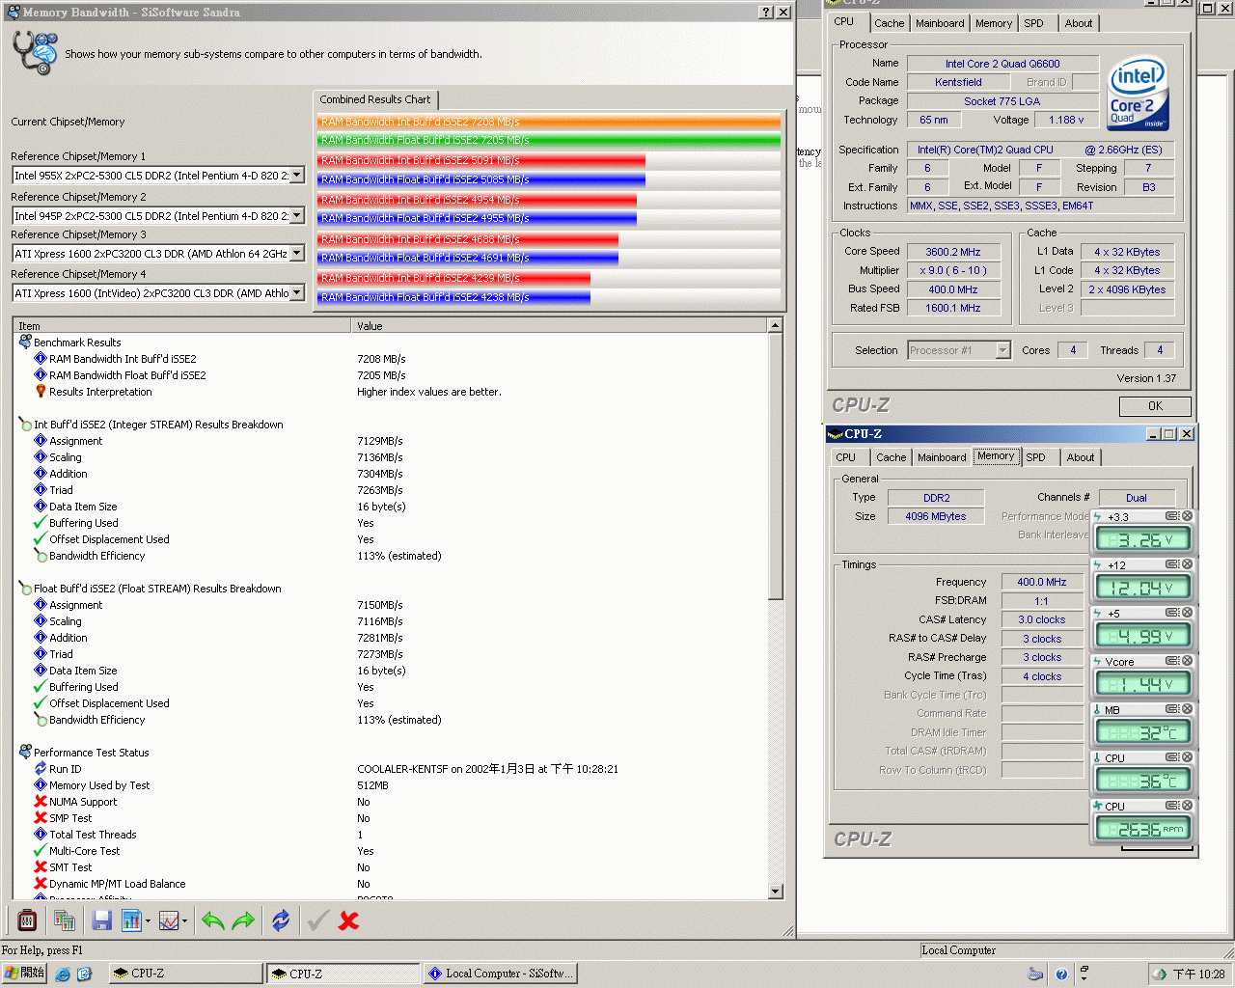Screen dimensions: 1235x988
Task: Open Memory tab in upper CPU-Z window
Action: (994, 23)
